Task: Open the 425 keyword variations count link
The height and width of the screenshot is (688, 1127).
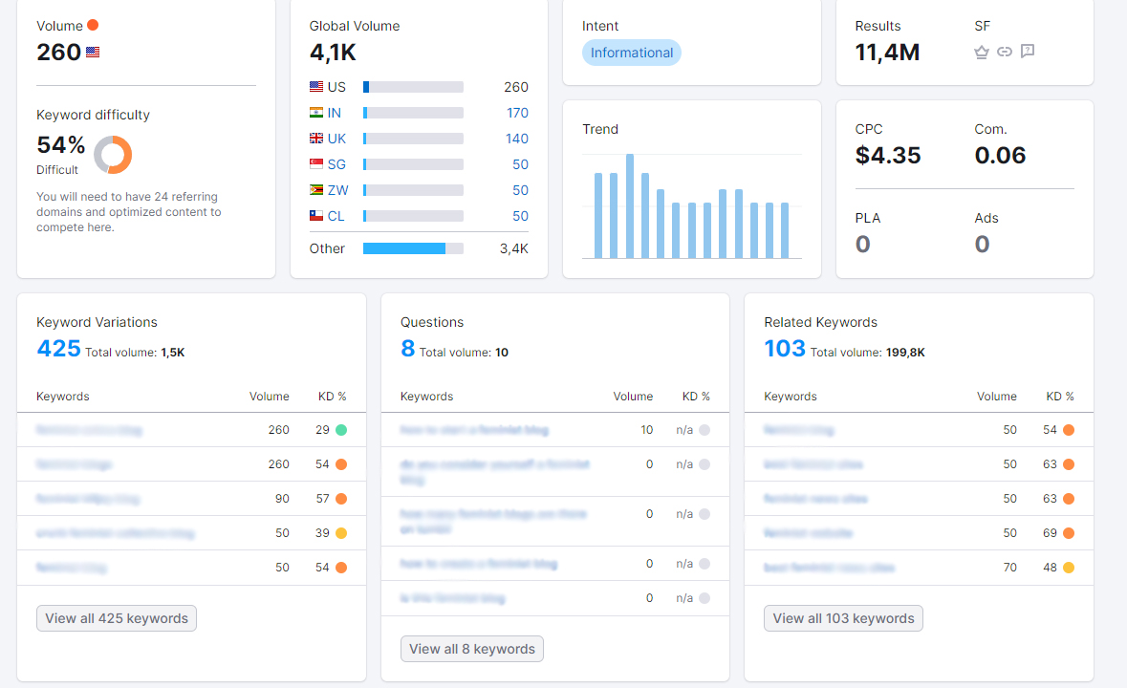Action: [x=59, y=349]
